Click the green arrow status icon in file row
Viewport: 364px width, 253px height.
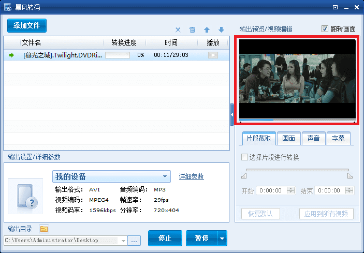pyautogui.click(x=11, y=55)
